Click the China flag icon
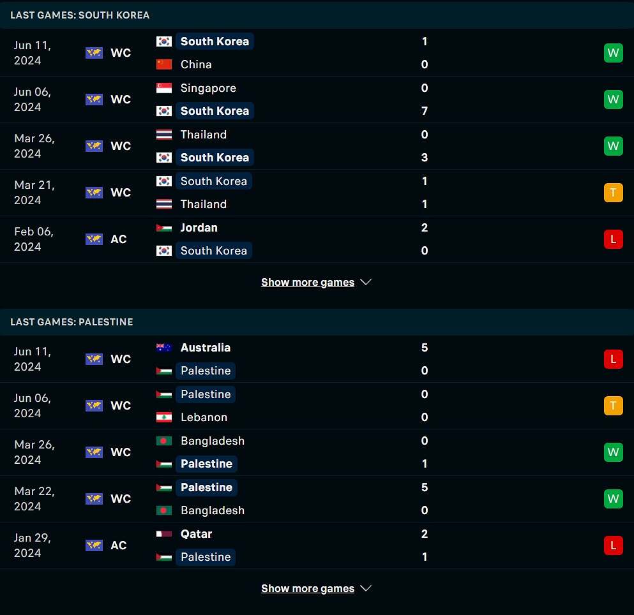This screenshot has width=634, height=615. pyautogui.click(x=163, y=64)
